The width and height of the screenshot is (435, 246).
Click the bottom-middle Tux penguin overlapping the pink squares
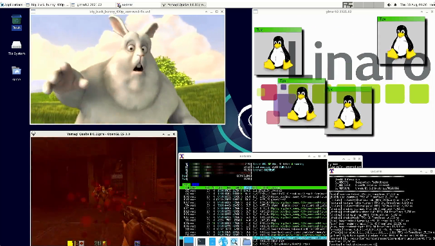coord(302,102)
